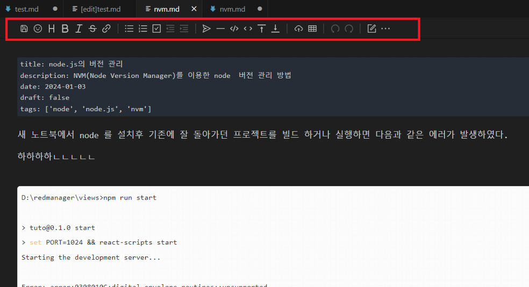Insert a horizontal rule line
The image size is (529, 287).
coord(220,29)
